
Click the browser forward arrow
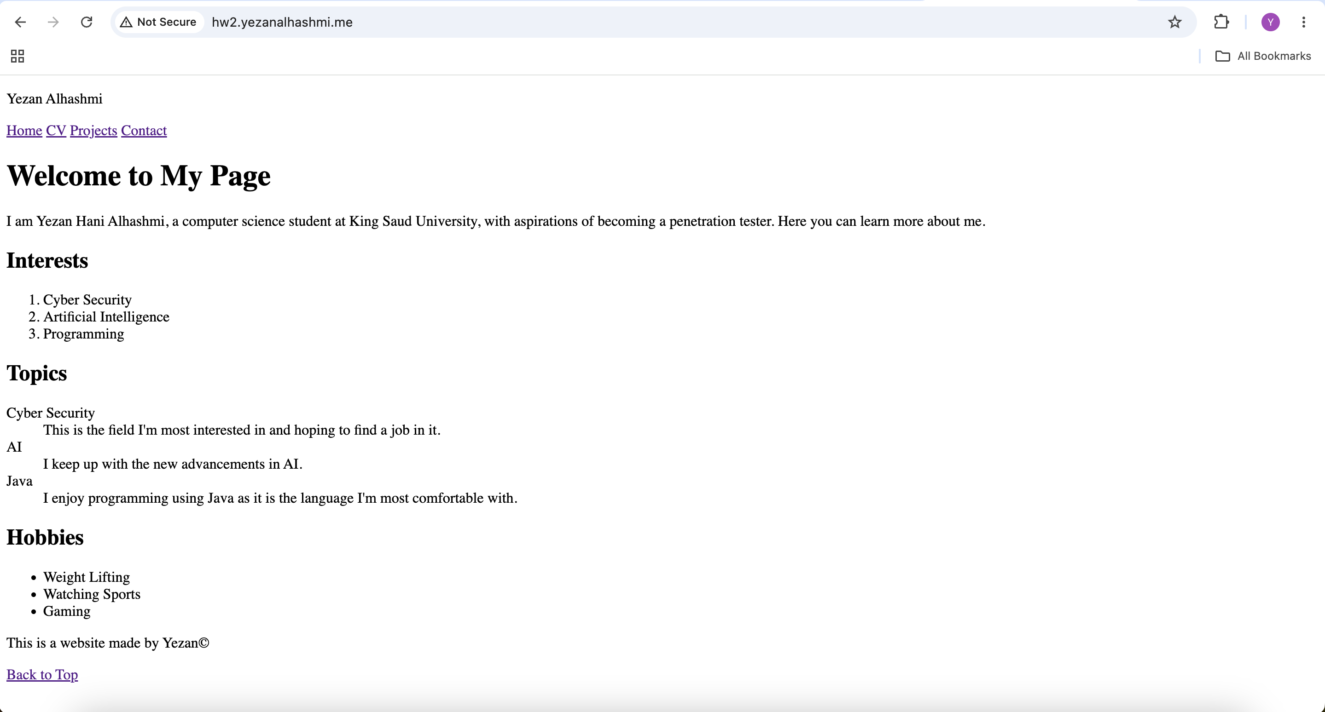coord(53,22)
